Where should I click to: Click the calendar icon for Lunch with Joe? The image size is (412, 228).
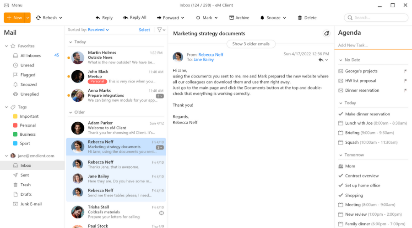(341, 123)
